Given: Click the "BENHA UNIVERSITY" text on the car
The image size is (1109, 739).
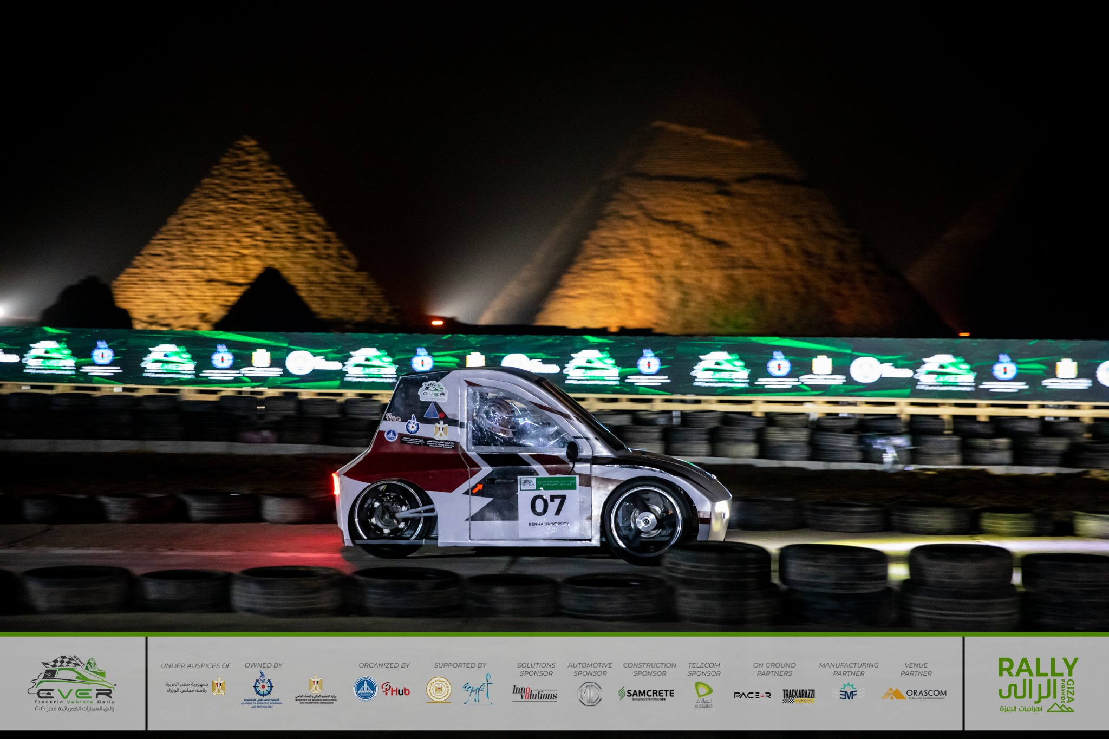Looking at the screenshot, I should point(549,524).
